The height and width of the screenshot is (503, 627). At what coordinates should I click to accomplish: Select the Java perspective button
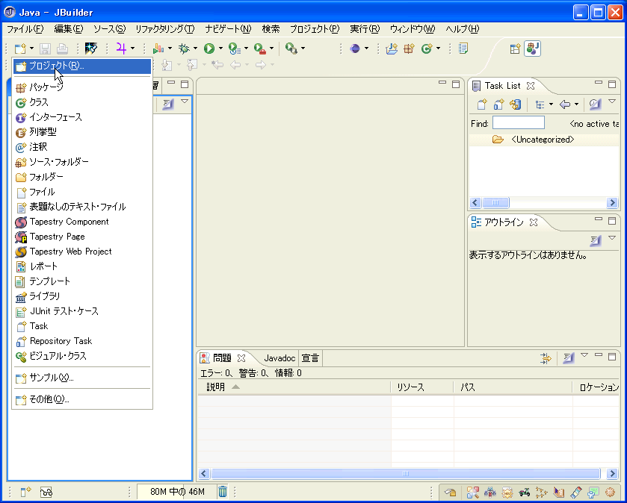coord(532,49)
